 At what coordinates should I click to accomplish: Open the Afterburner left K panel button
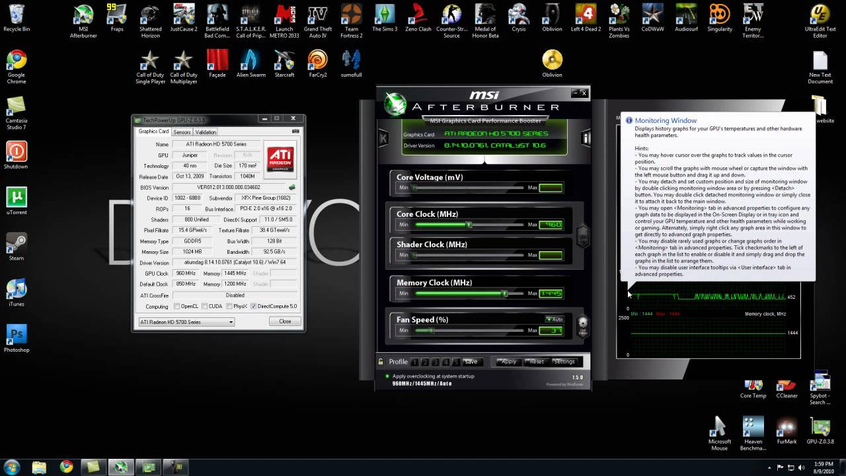pos(383,138)
